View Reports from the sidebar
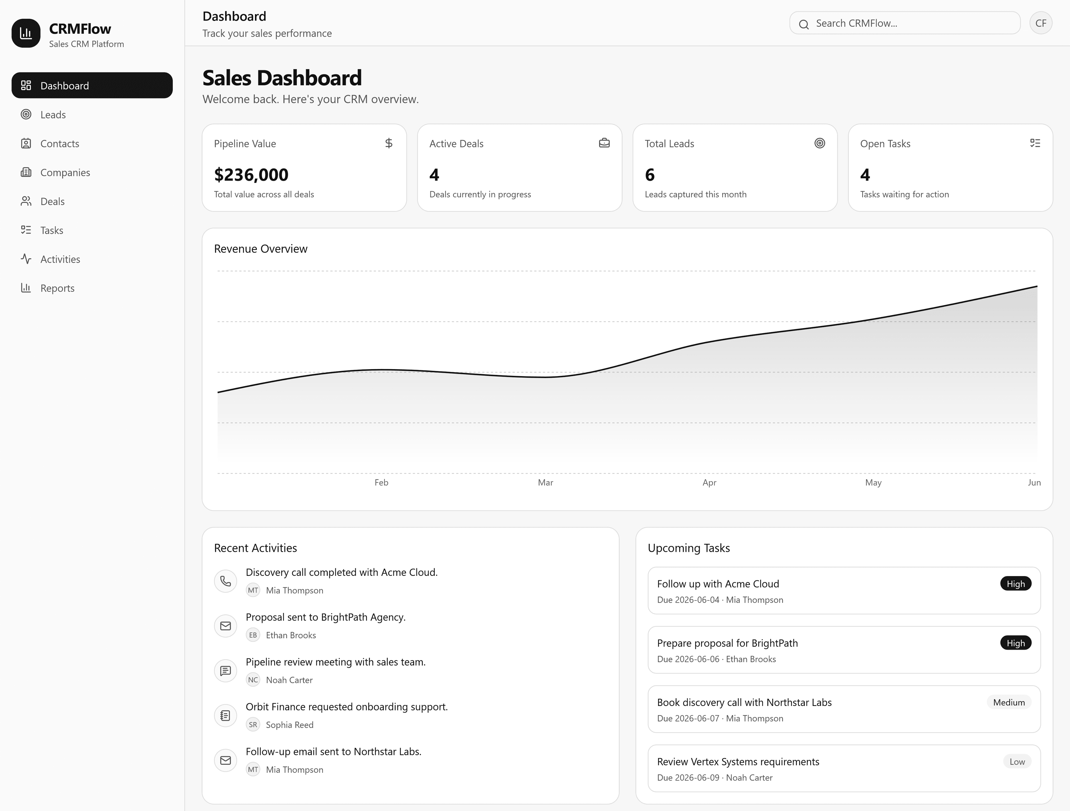1070x811 pixels. (92, 288)
